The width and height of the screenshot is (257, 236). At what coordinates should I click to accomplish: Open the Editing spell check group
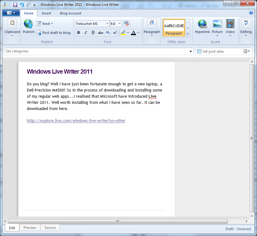point(246,31)
